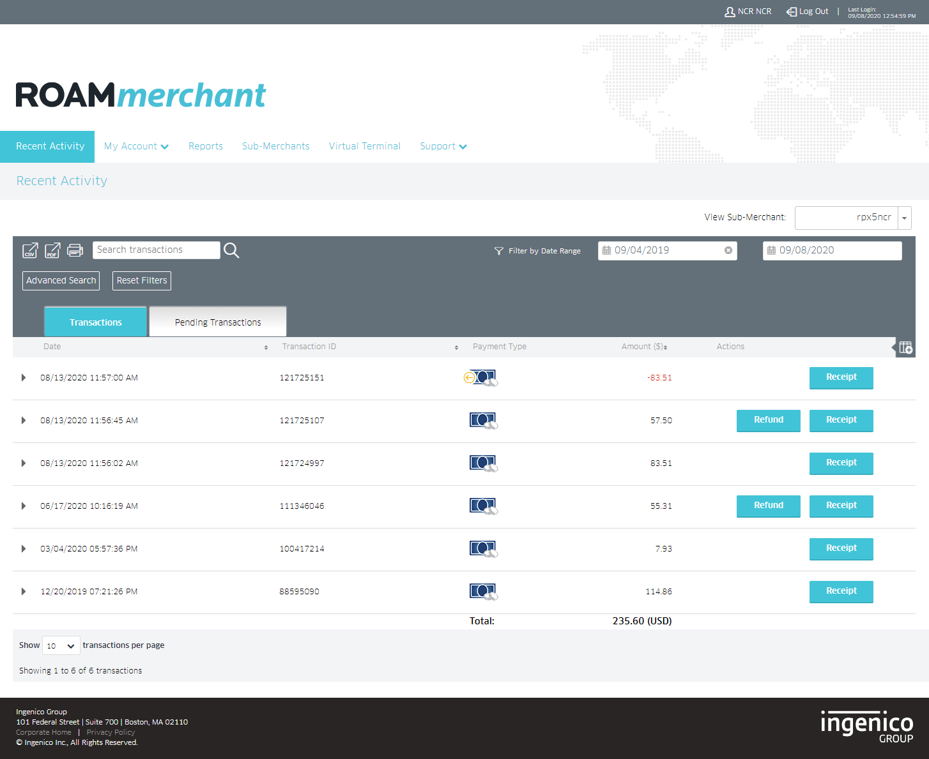The width and height of the screenshot is (929, 759).
Task: Click payment type icon for transaction 88595090
Action: click(x=484, y=592)
